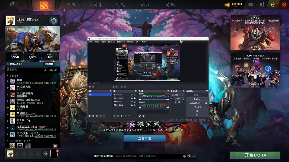289x162 pixels.
Task: Move OBS scene down with chevron arrow
Action: point(104,116)
